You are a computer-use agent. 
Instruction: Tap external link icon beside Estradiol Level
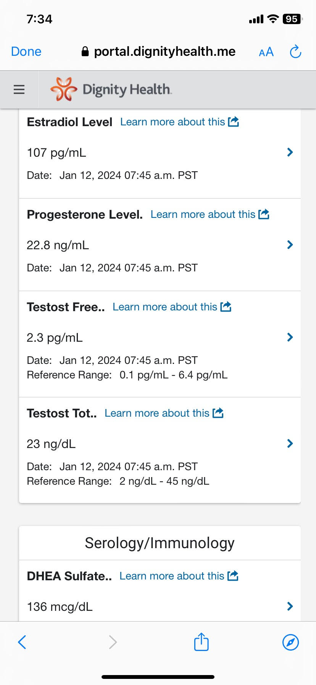[x=233, y=122]
